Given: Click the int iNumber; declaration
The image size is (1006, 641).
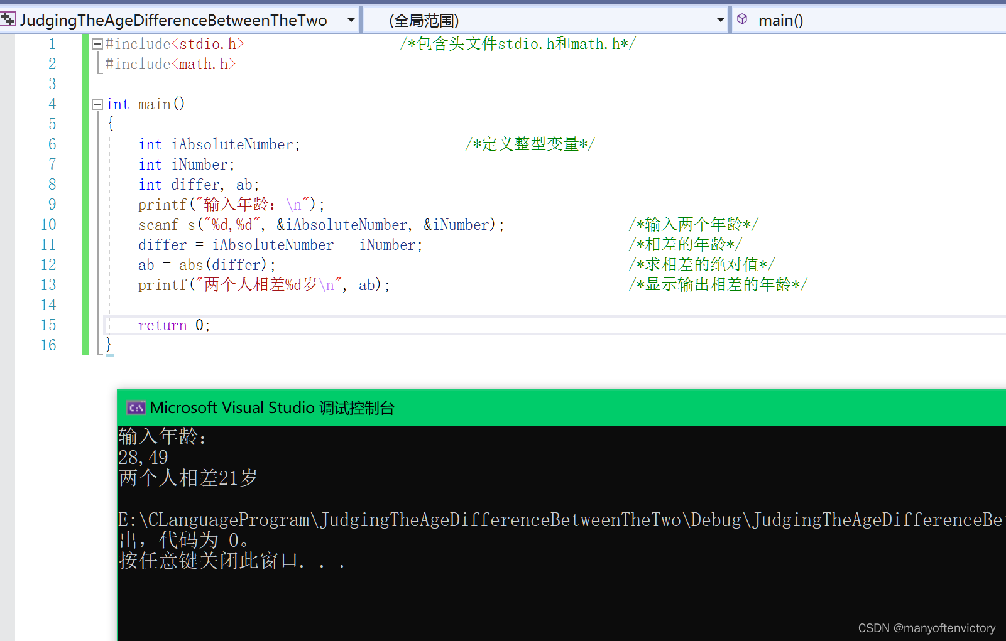Looking at the screenshot, I should click(187, 164).
